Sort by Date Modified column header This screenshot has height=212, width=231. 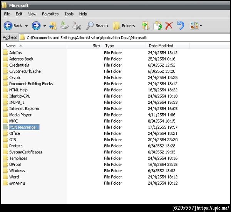pyautogui.click(x=167, y=46)
